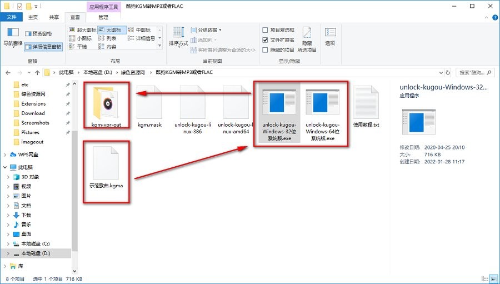
Task: Open the 分组依据 dropdown
Action: tap(206, 30)
